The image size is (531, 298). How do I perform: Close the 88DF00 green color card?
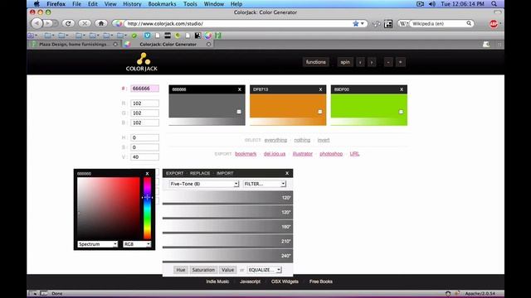click(402, 89)
